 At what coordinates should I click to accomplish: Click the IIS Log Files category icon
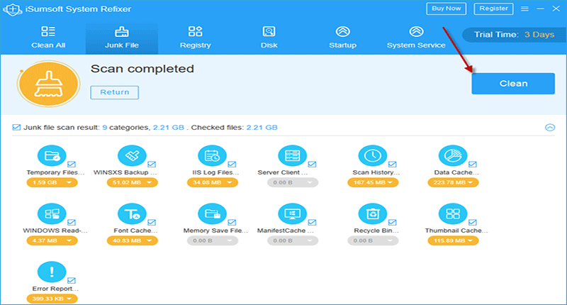point(212,155)
